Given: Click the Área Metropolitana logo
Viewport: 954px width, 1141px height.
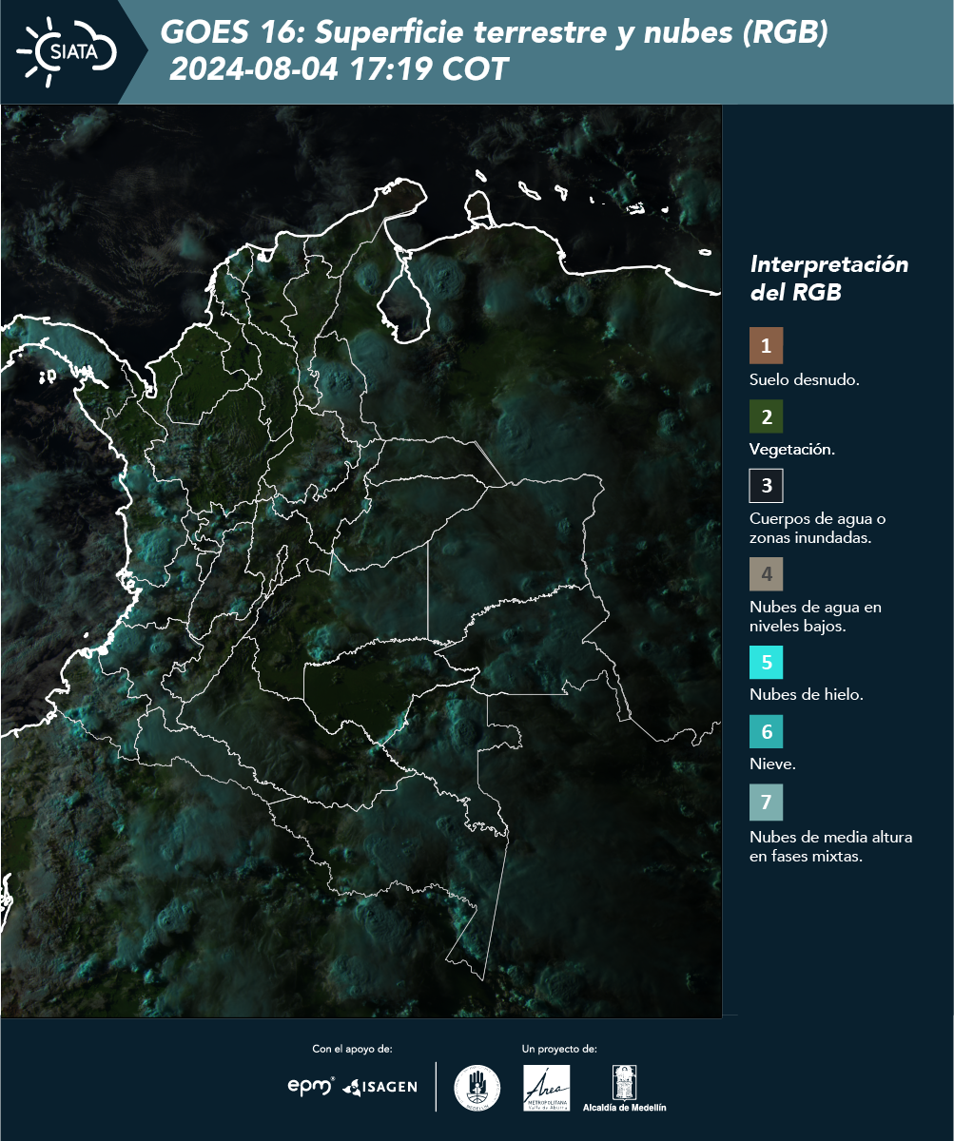Looking at the screenshot, I should coord(547,1088).
